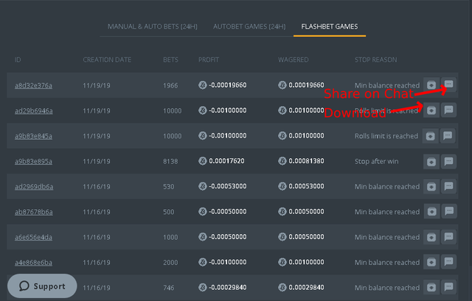Open game ID ad29b6946a
This screenshot has height=301, width=472.
click(34, 111)
